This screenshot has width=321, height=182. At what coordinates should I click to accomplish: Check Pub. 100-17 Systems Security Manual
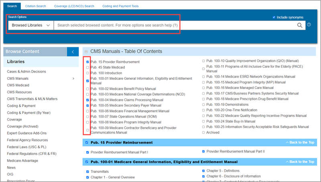click(203, 94)
